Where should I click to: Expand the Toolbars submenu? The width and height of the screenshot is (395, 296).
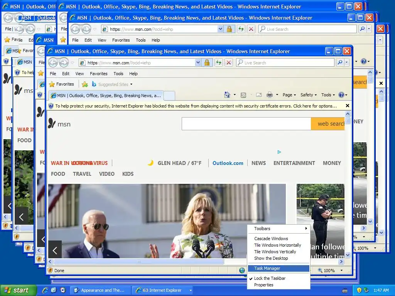point(279,229)
